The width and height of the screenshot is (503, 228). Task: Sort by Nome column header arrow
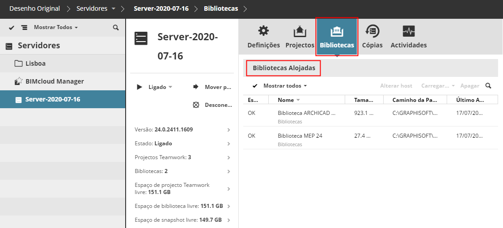point(298,100)
